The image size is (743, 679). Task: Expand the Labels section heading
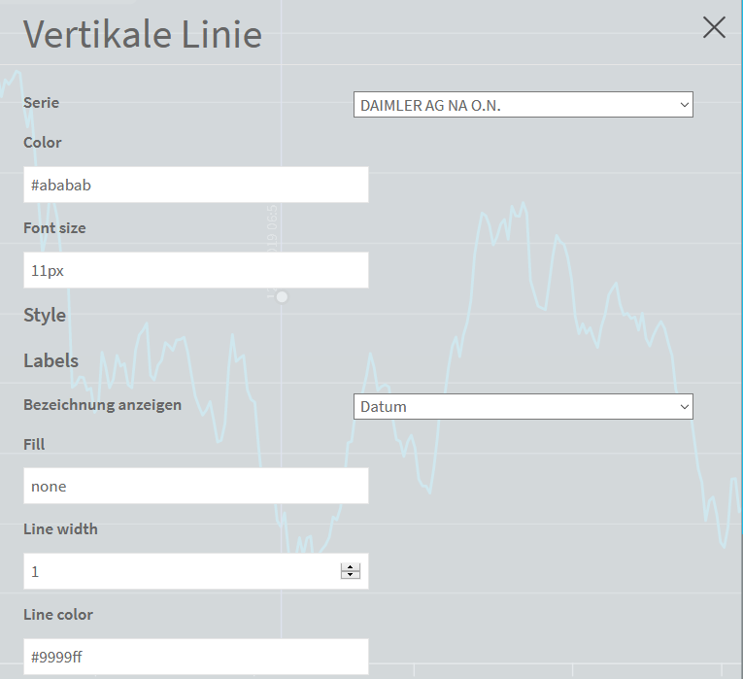coord(51,360)
